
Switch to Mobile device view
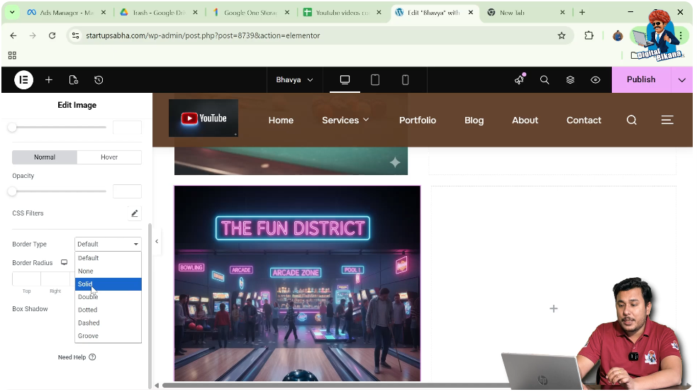[406, 80]
